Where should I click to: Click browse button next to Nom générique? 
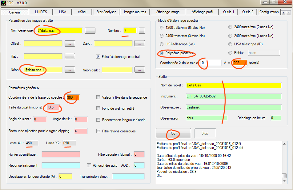(90, 31)
